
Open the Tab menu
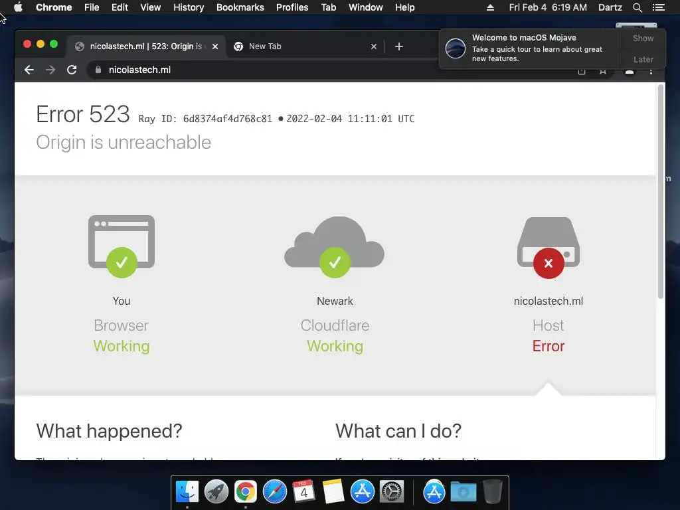(329, 7)
